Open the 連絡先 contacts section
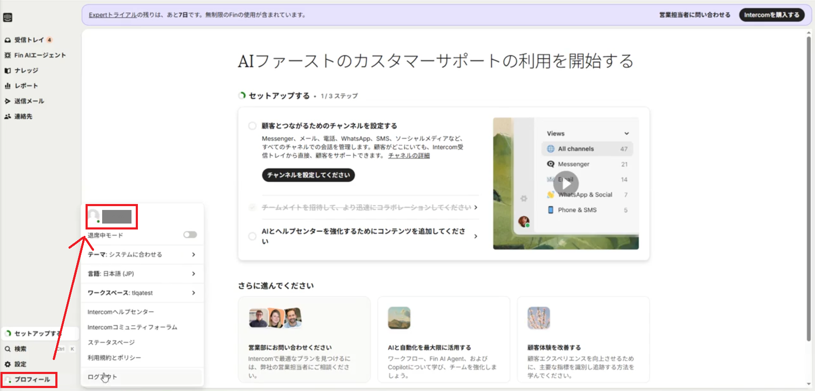 pyautogui.click(x=18, y=116)
